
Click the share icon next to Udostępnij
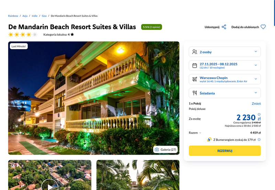pos(224,27)
